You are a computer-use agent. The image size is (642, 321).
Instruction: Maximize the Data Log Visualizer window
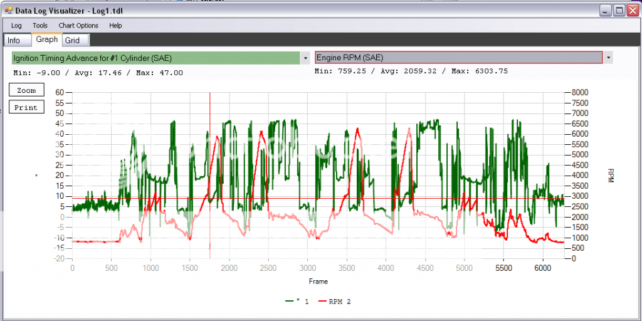[618, 11]
